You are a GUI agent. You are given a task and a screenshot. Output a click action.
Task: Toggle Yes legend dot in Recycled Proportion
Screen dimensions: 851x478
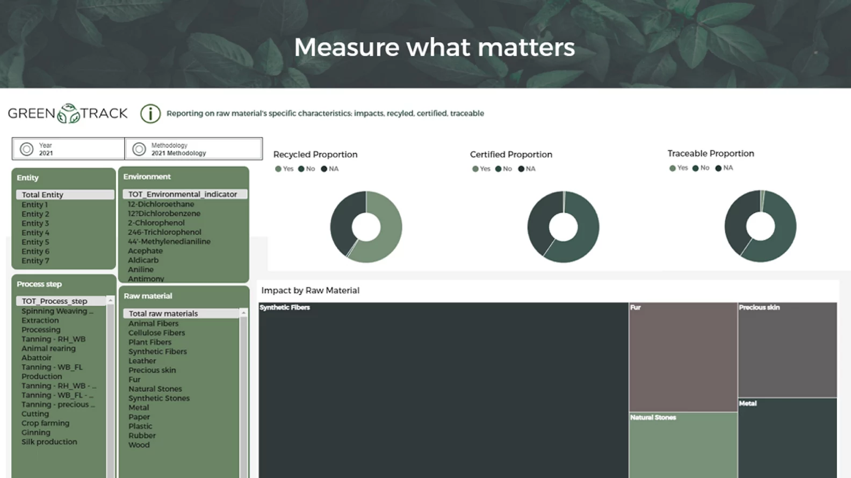tap(278, 169)
